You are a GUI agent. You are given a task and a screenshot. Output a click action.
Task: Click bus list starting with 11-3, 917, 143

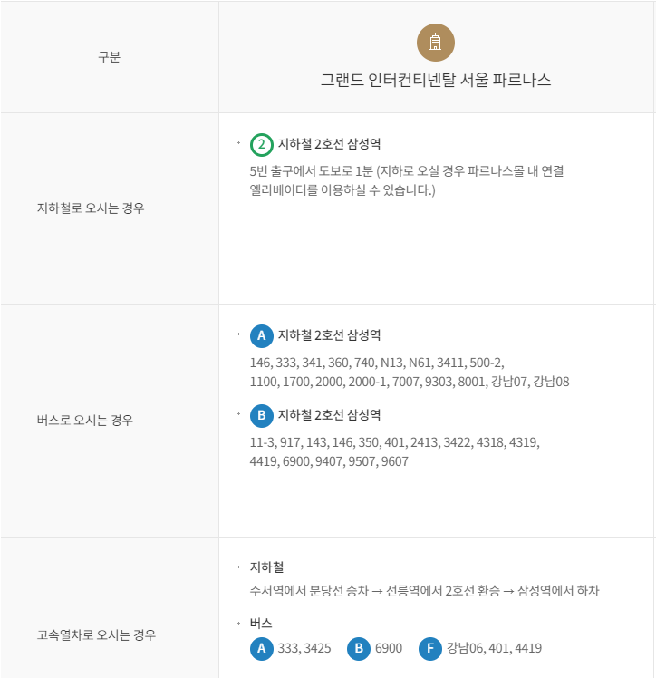[x=395, y=452]
